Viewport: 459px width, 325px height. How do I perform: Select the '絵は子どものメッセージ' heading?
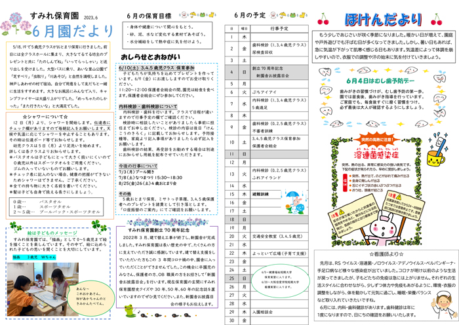pos(52,233)
